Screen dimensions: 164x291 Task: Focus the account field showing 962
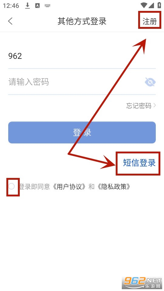coord(82,56)
